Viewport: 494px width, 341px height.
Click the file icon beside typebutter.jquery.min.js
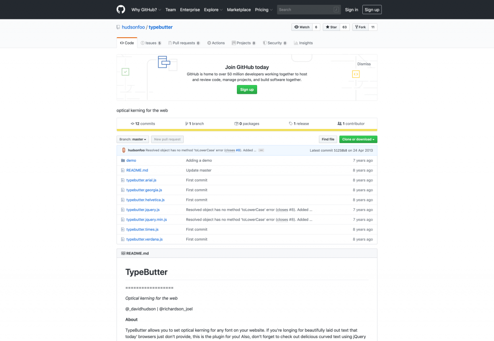123,220
